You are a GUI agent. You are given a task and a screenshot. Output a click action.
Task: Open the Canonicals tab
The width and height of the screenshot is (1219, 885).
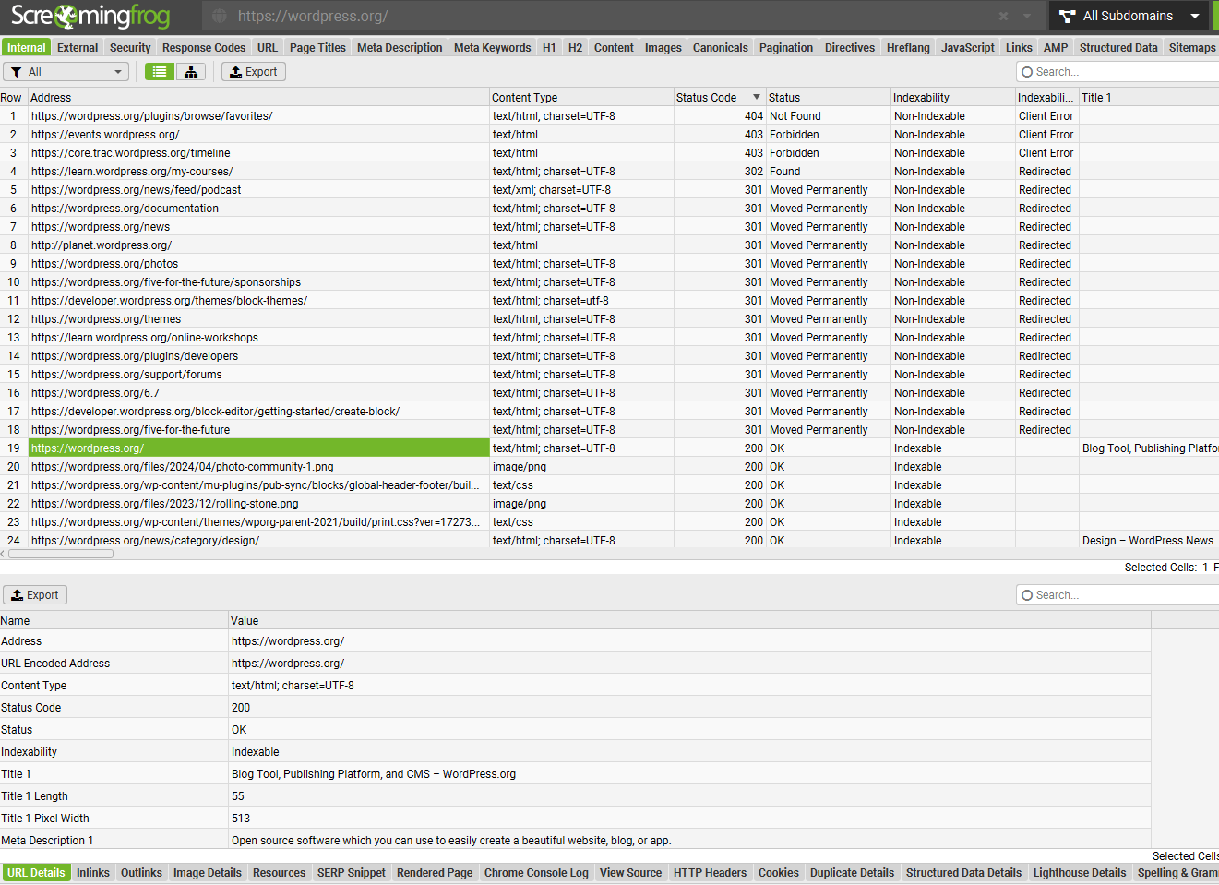pyautogui.click(x=721, y=48)
